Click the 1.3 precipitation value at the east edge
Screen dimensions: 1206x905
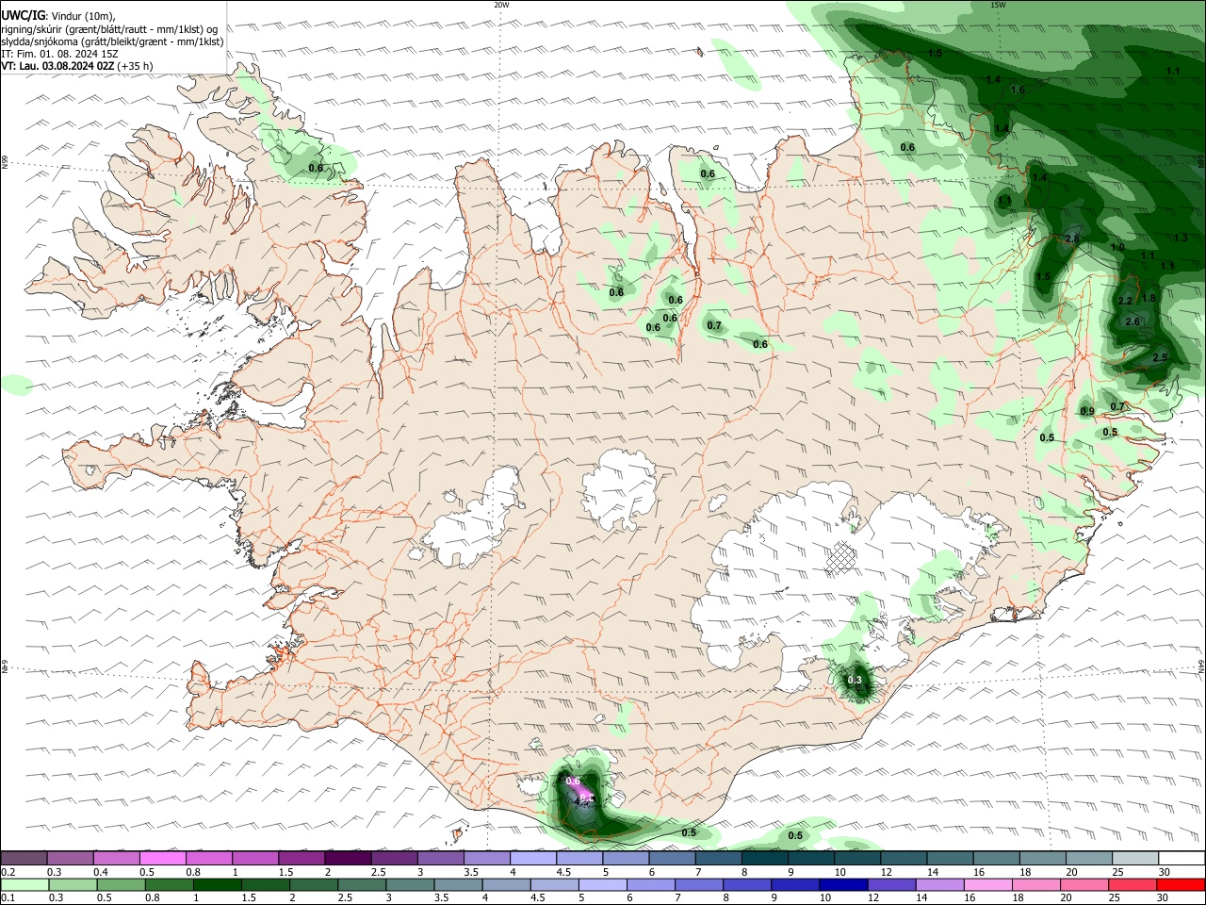(1182, 238)
